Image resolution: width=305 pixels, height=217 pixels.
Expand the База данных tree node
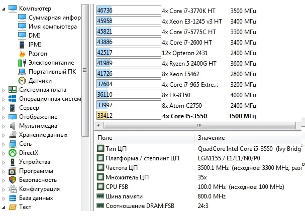coord(4,198)
